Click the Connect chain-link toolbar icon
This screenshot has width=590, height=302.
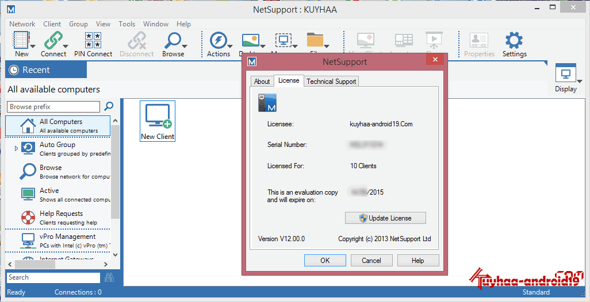pos(53,40)
